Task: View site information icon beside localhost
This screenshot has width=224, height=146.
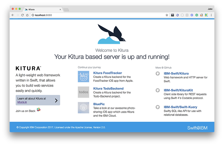Action: point(33,15)
